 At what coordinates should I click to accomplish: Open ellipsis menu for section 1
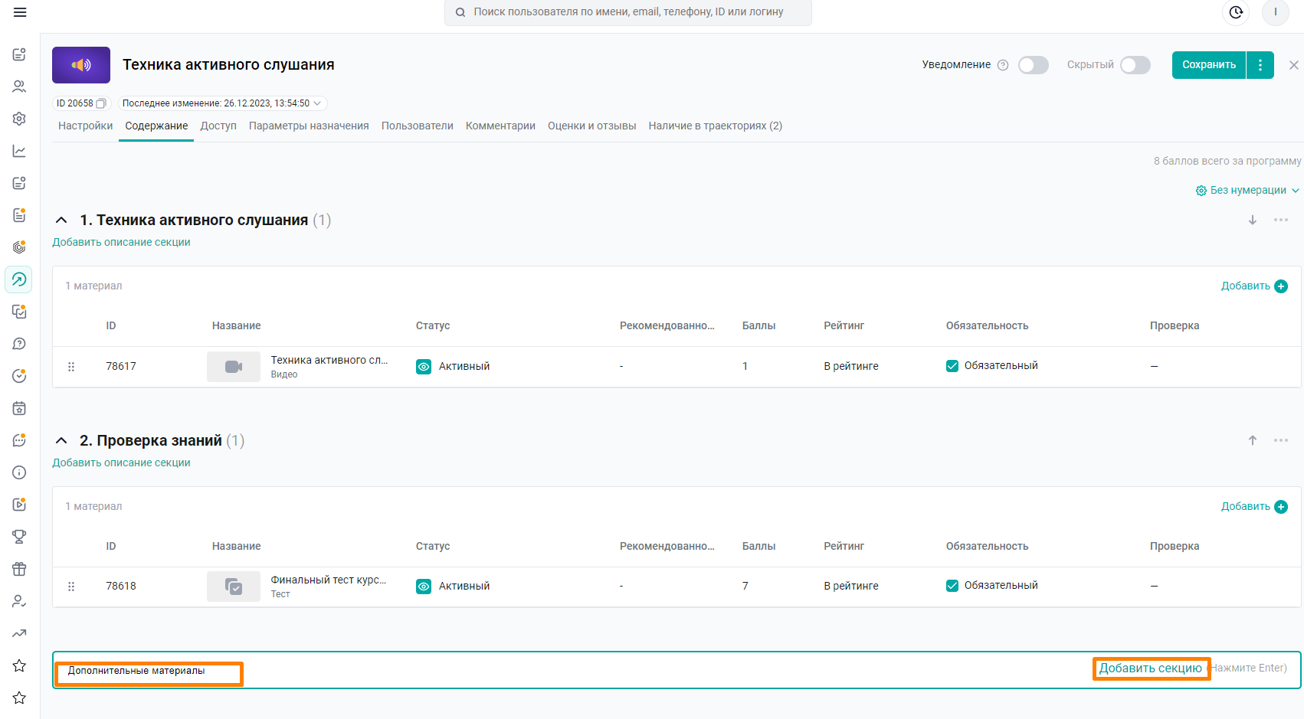1281,220
